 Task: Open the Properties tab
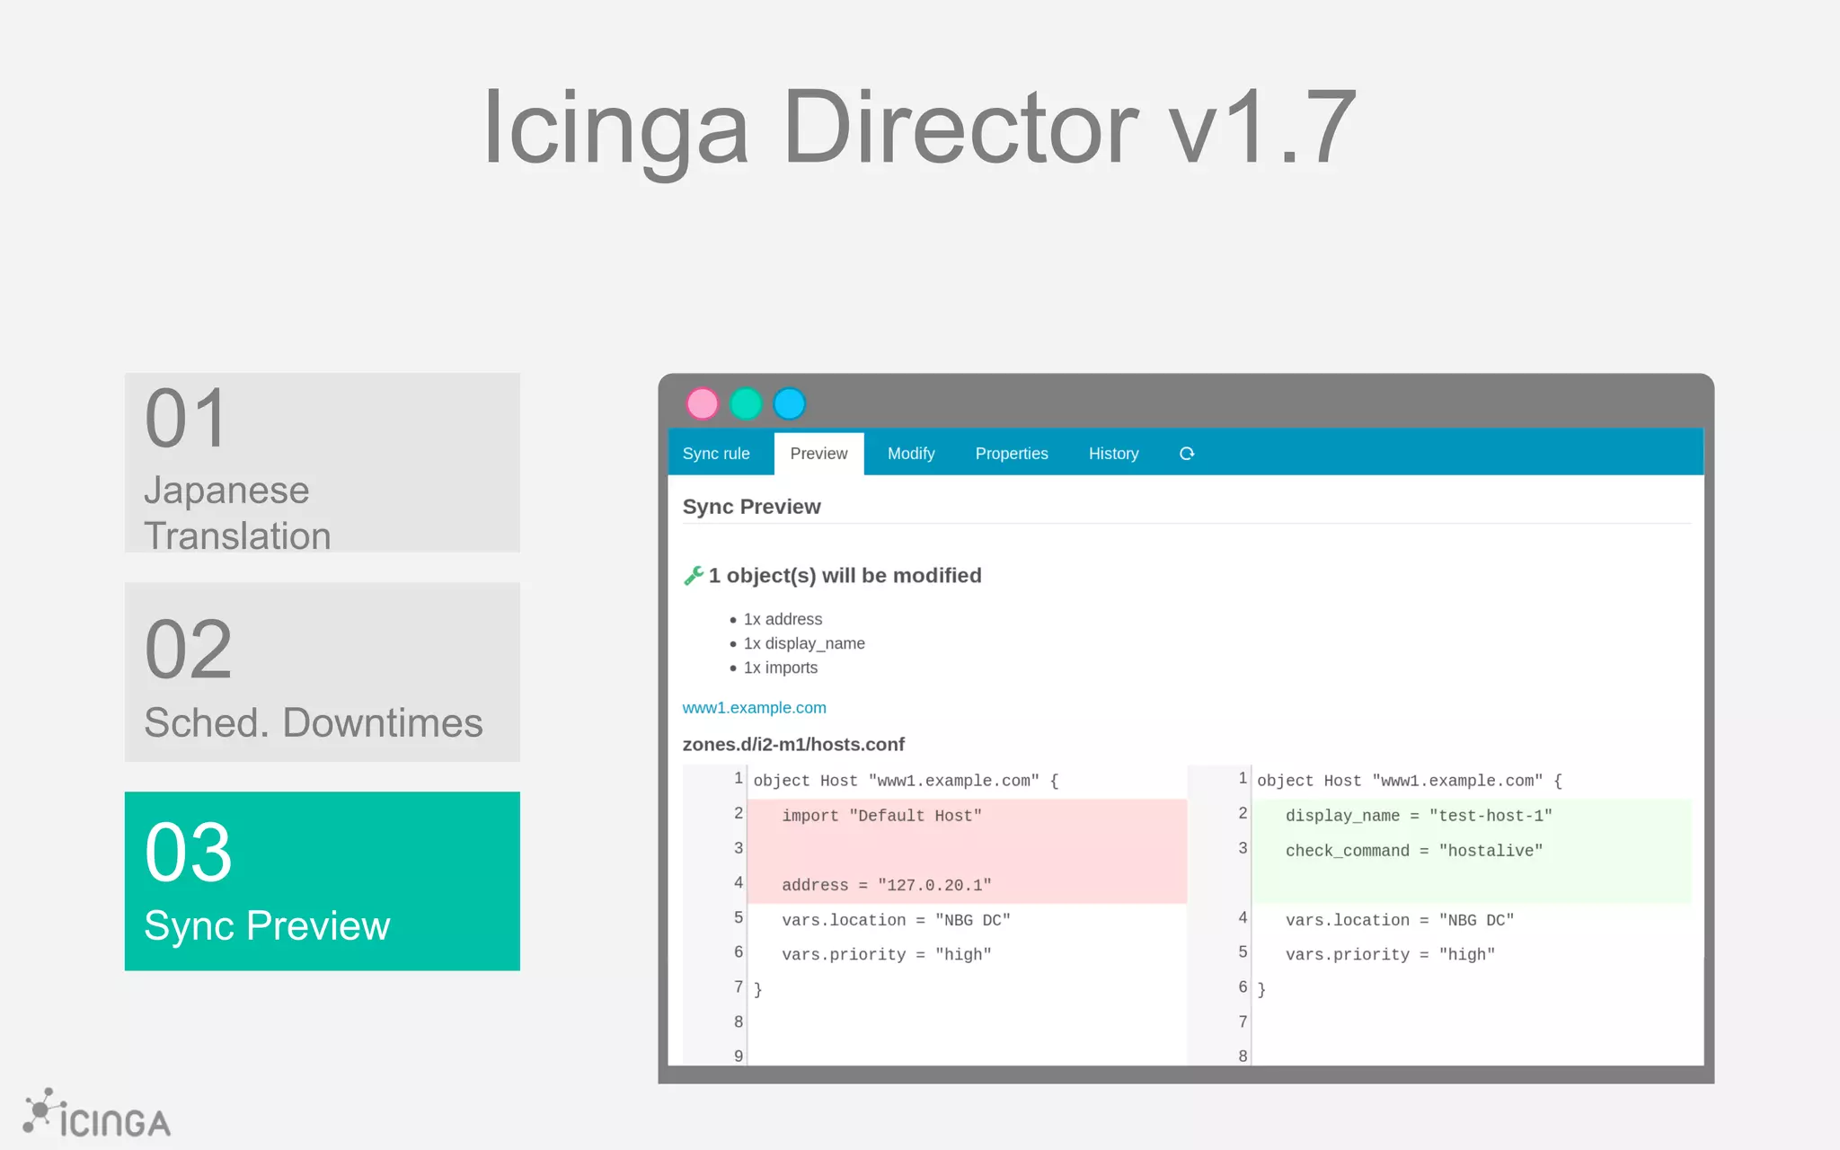click(x=1012, y=454)
